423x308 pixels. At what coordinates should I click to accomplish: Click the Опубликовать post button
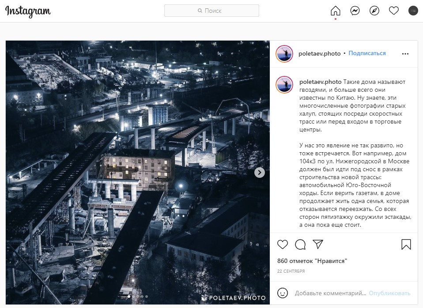pos(389,293)
